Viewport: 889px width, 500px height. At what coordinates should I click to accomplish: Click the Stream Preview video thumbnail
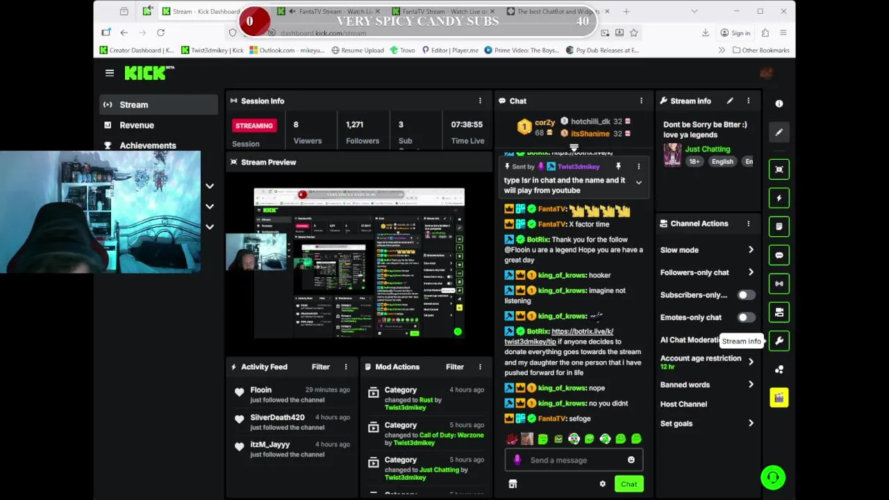pyautogui.click(x=359, y=263)
